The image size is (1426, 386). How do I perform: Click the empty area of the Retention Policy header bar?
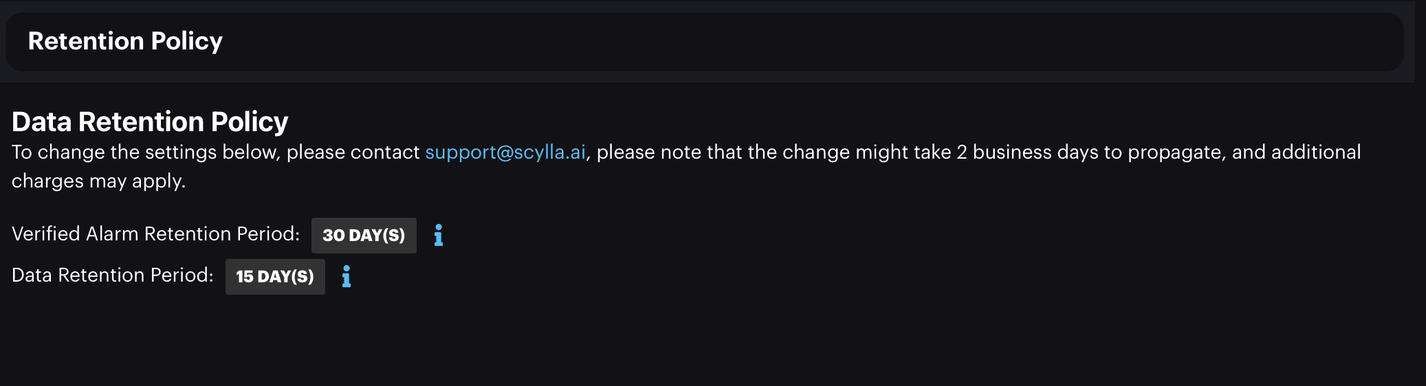coord(811,41)
